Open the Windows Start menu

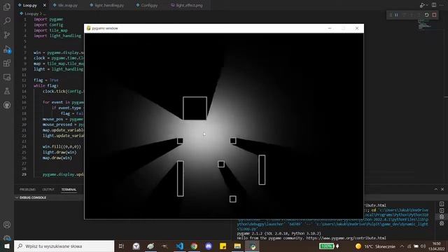point(7,246)
